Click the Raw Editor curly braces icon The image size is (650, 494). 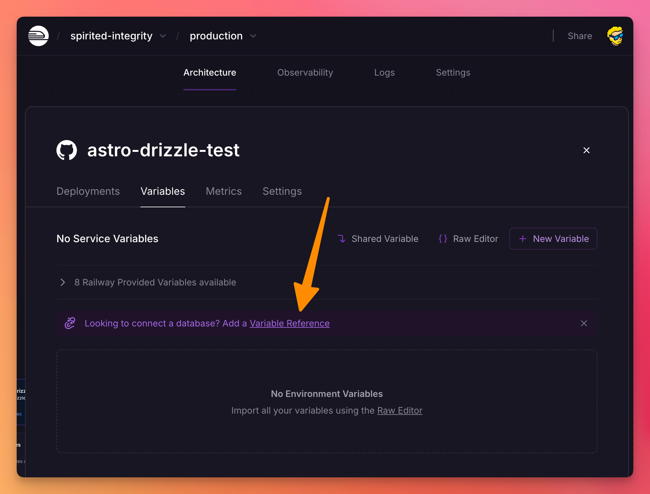point(443,239)
